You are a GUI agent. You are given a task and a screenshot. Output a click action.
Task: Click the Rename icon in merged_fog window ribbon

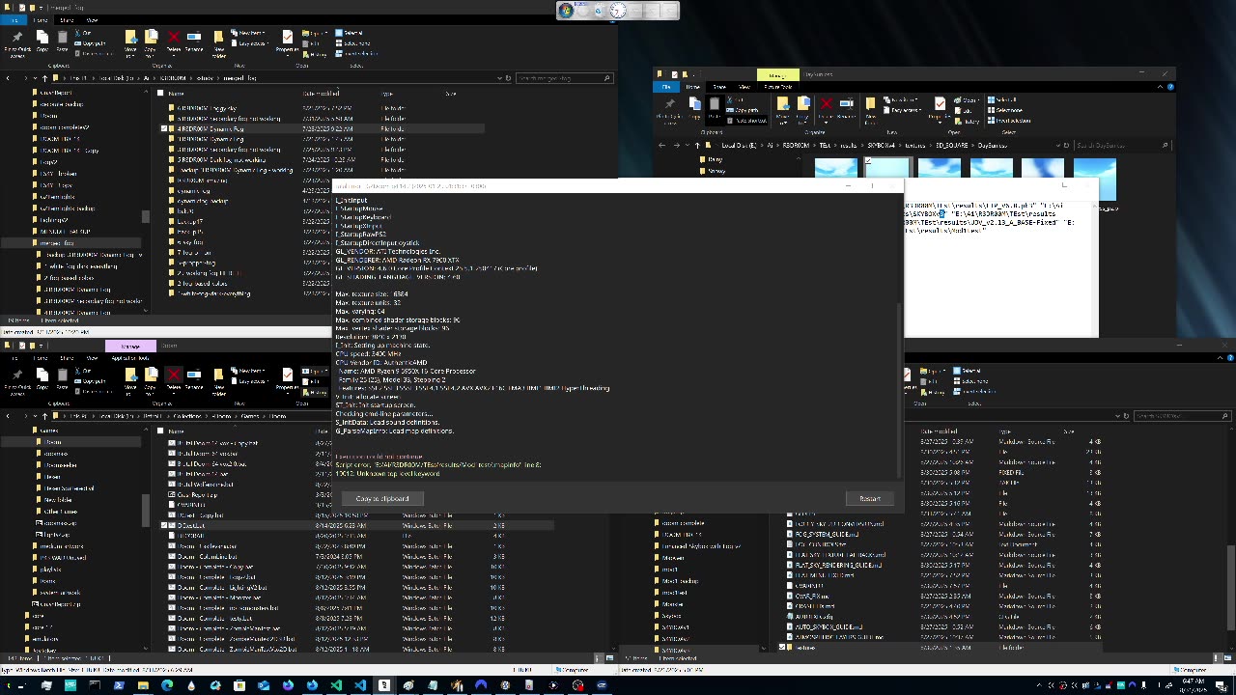(193, 42)
